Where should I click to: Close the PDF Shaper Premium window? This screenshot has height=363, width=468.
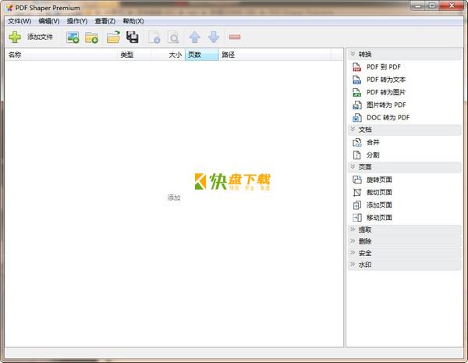tap(452, 5)
